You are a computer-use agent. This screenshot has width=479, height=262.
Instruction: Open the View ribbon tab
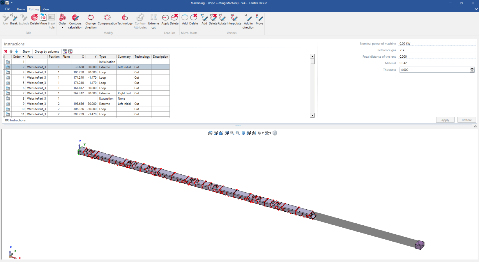(x=46, y=9)
